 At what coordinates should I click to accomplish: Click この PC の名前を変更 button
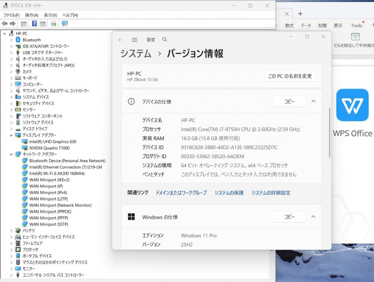290,76
